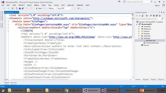Collapse the Workshop004 project node

coord(137,24)
